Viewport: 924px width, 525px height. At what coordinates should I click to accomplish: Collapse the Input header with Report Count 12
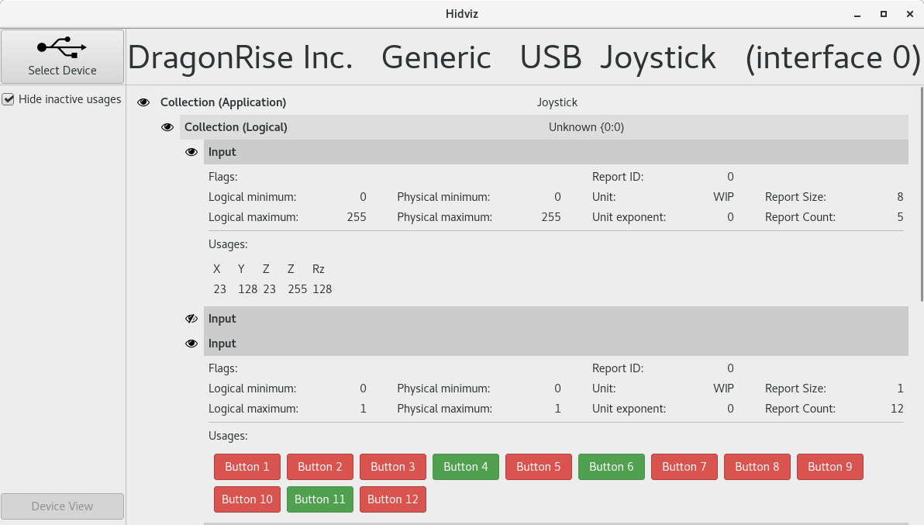(556, 344)
